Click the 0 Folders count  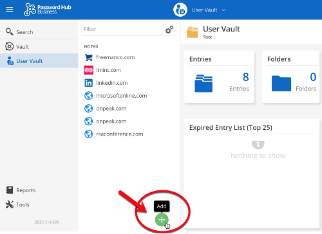coord(313,77)
